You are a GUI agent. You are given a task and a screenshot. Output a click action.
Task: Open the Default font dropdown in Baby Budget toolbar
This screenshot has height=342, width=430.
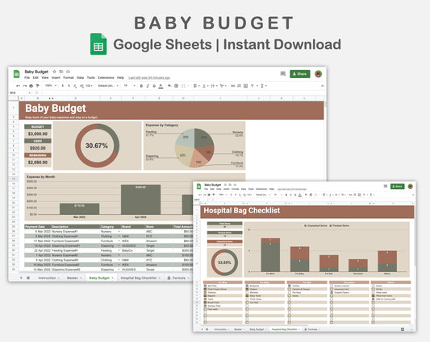108,86
